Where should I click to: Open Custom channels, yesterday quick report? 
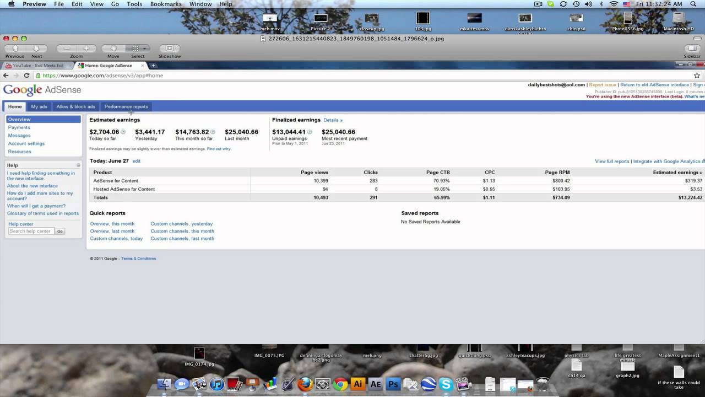(182, 224)
